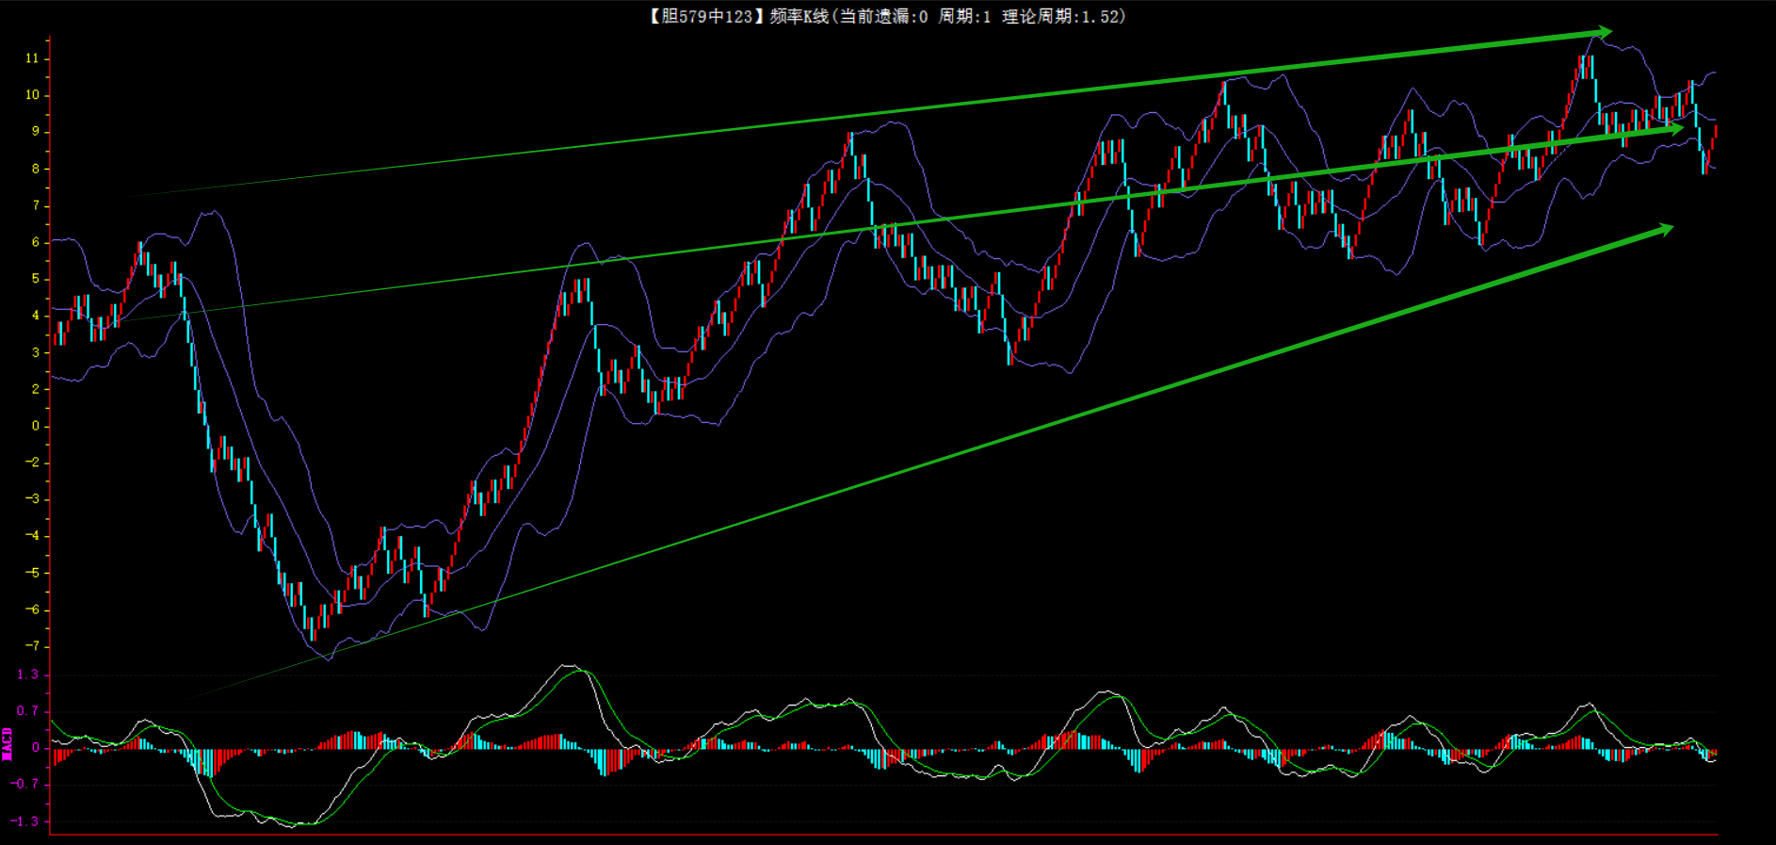The width and height of the screenshot is (1776, 845).
Task: Click the -7 label on price axis
Action: point(32,646)
